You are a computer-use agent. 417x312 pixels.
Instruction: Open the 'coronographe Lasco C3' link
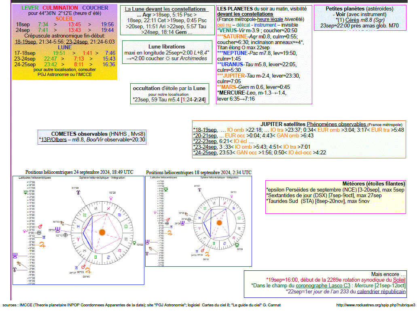point(323,285)
